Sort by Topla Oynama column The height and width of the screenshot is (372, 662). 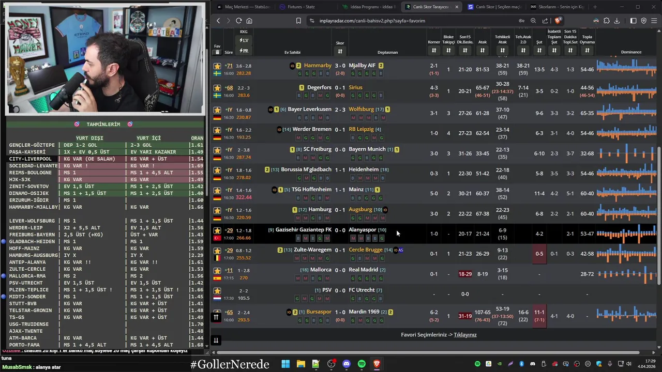click(587, 50)
